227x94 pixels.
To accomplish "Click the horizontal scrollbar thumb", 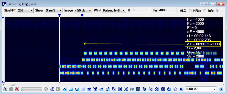I will coord(13,84).
